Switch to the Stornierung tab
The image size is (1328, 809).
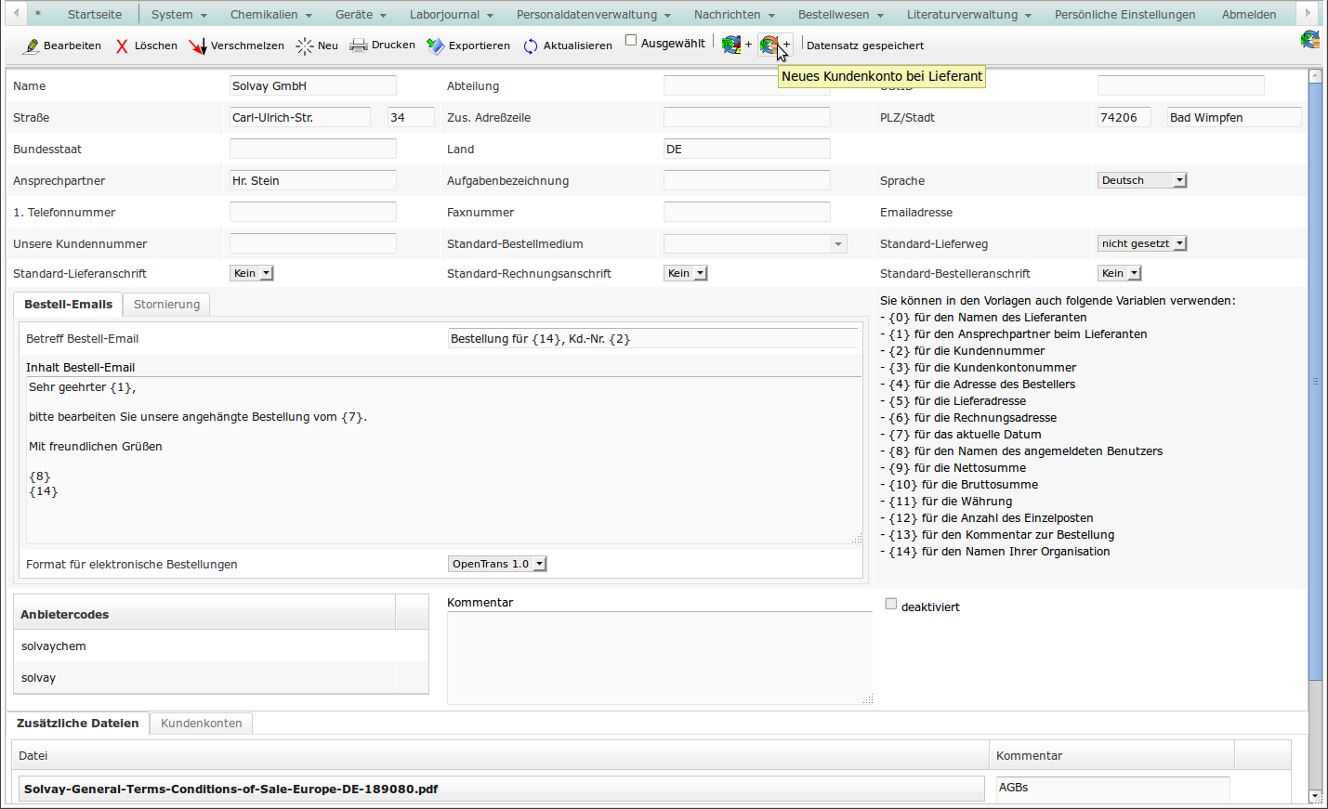tap(166, 305)
